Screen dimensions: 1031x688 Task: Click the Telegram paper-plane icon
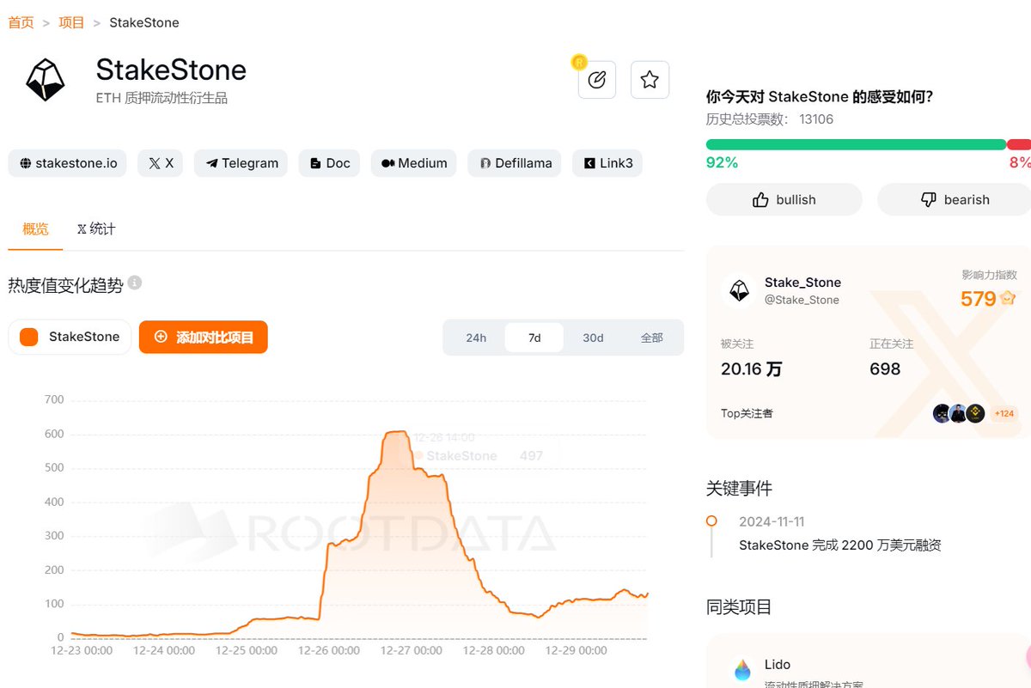point(211,163)
